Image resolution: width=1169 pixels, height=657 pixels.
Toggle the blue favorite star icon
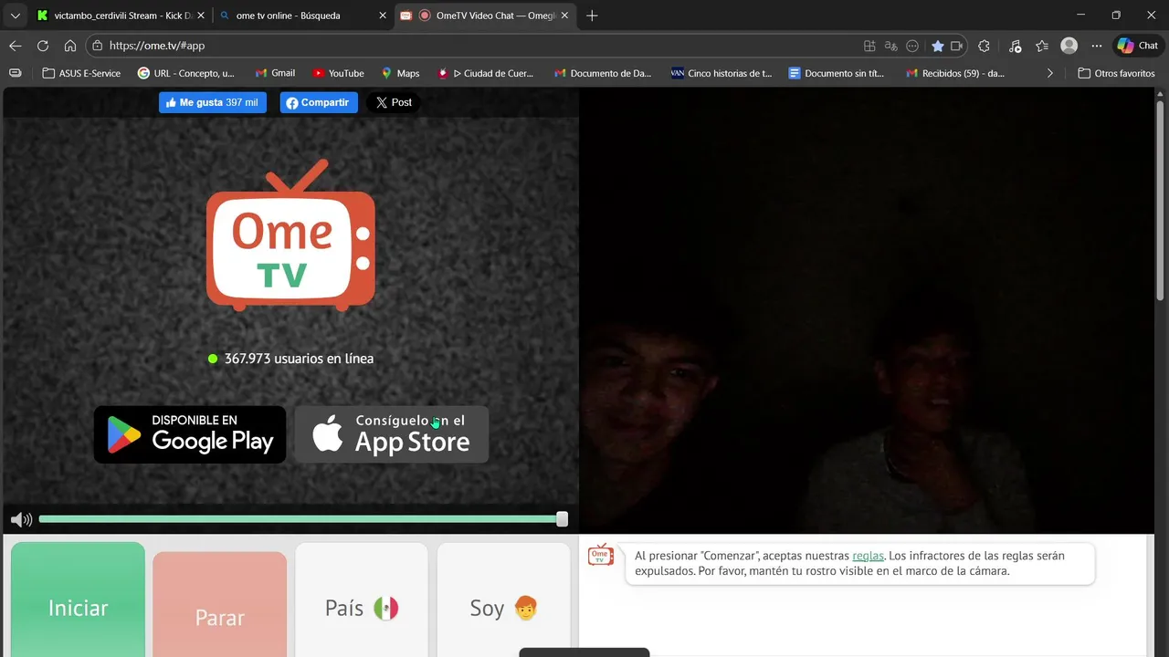tap(937, 46)
